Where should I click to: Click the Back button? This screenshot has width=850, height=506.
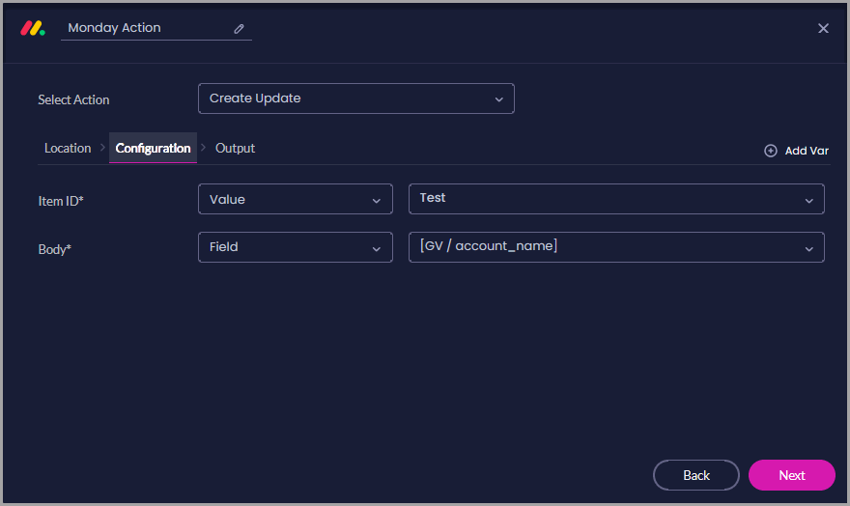[x=696, y=475]
